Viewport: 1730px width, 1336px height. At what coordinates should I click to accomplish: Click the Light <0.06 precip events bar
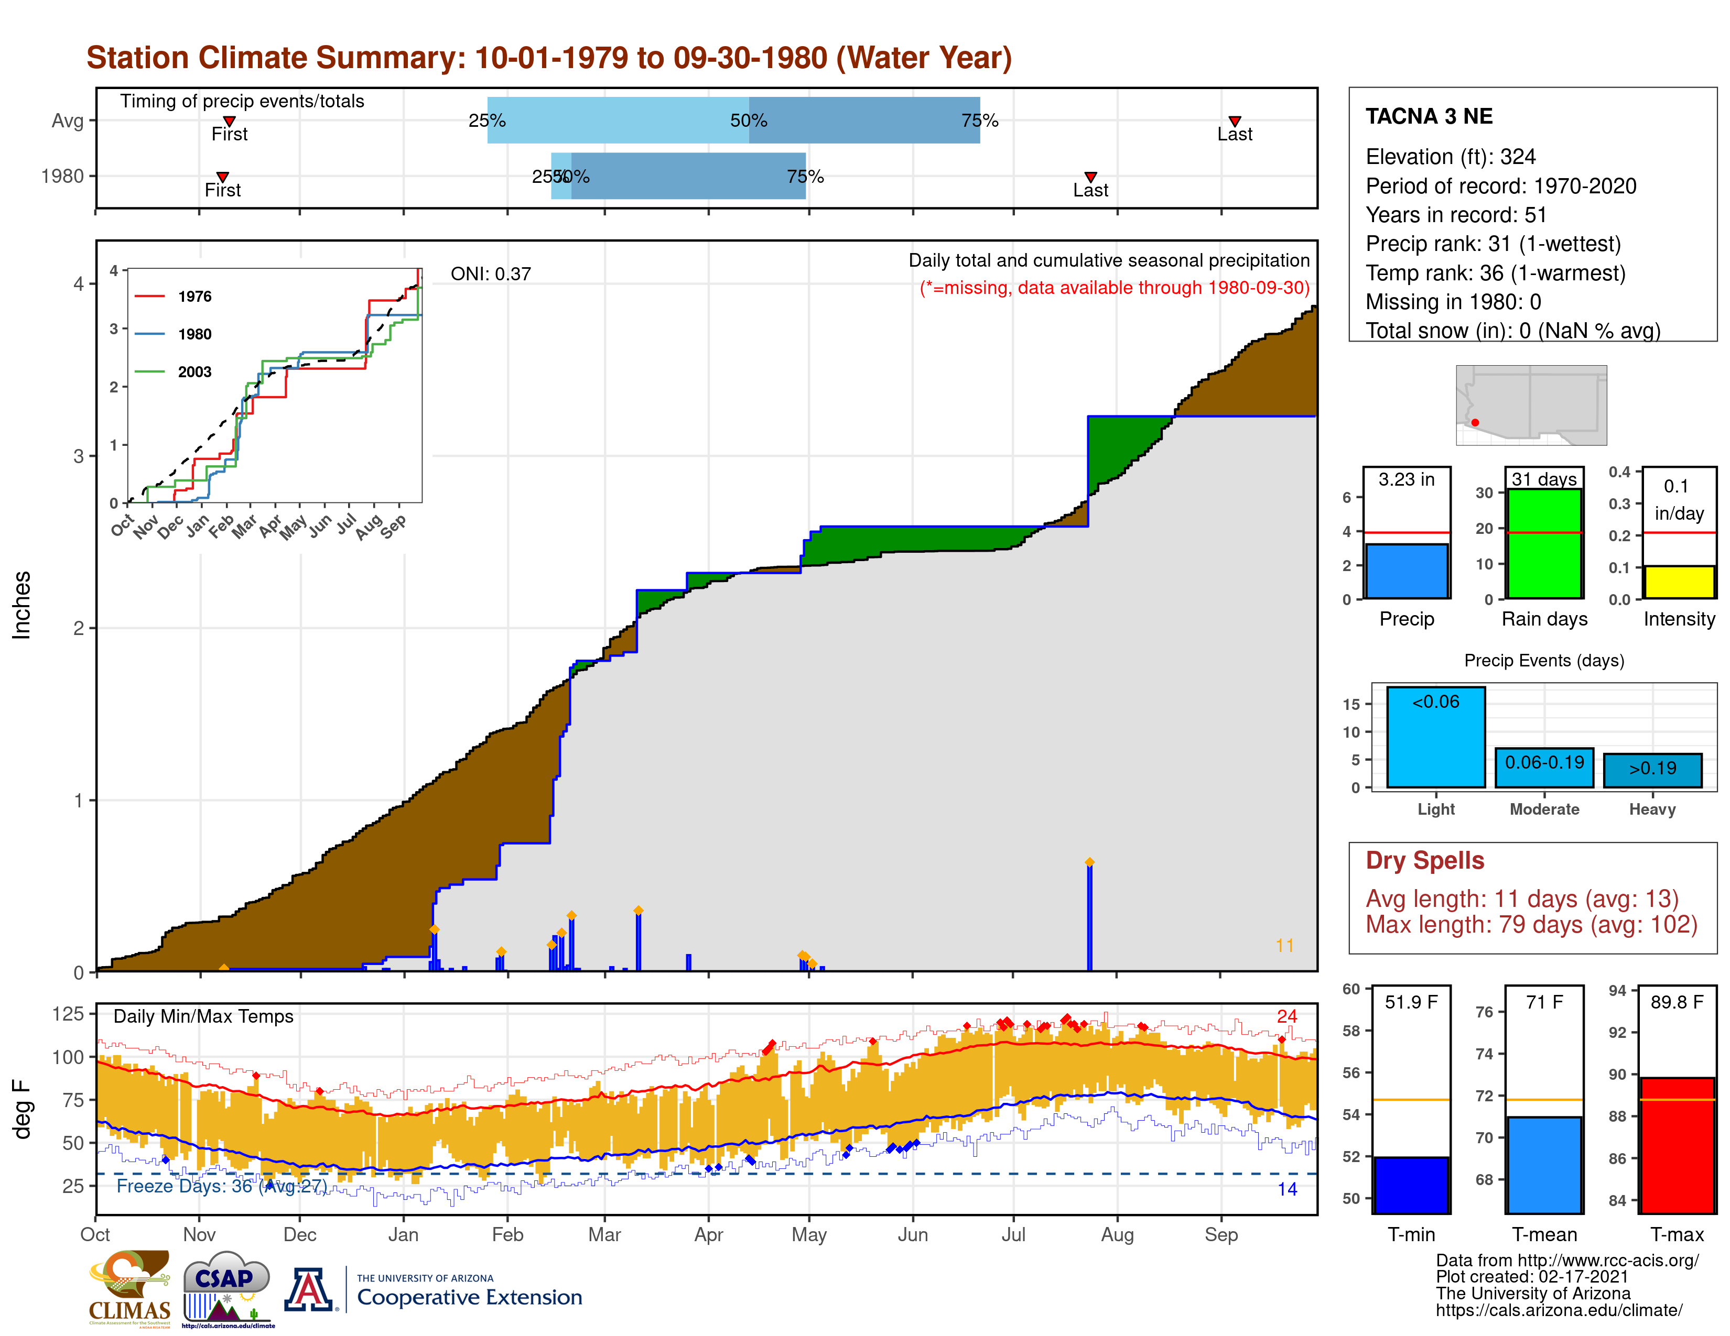click(1435, 737)
